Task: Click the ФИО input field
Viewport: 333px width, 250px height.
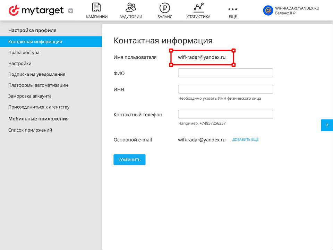Action: [x=225, y=73]
